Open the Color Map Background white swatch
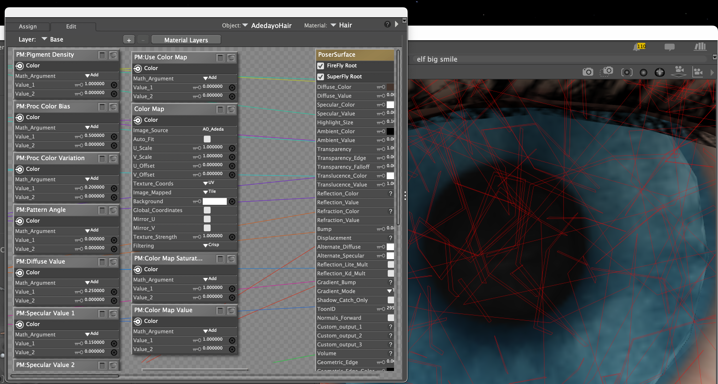The image size is (718, 384). click(x=215, y=201)
